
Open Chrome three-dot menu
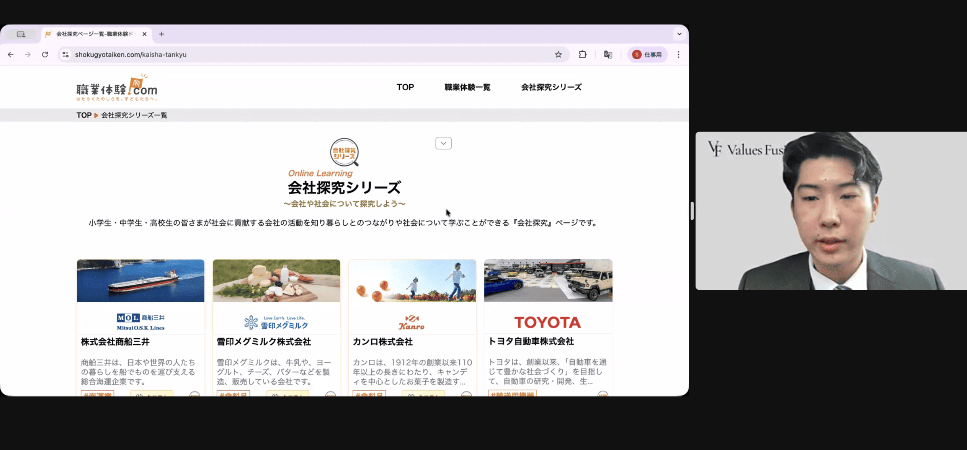[678, 55]
